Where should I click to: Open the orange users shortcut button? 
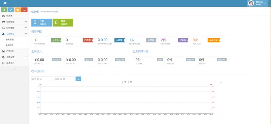(x=18, y=10)
